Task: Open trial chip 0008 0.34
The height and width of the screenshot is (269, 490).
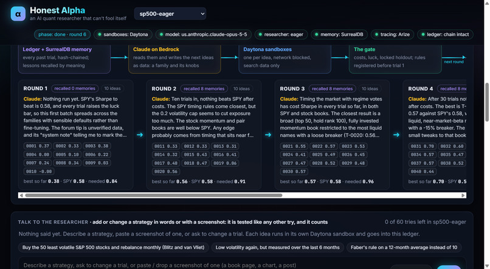Action: click(67, 163)
